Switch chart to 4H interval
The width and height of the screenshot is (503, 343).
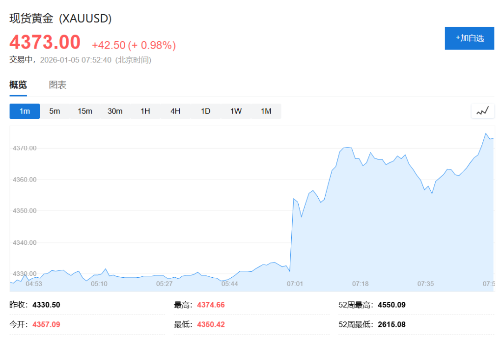coord(175,111)
